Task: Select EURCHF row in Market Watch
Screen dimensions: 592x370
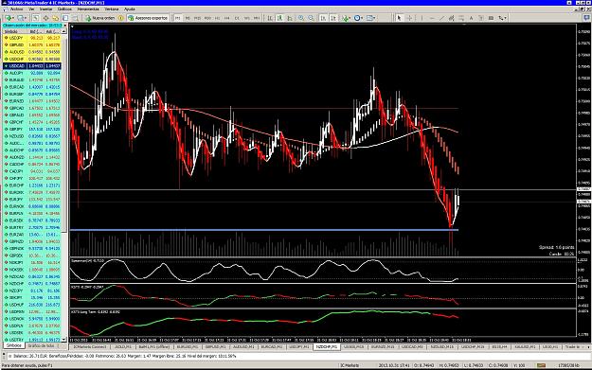Action: (x=32, y=185)
